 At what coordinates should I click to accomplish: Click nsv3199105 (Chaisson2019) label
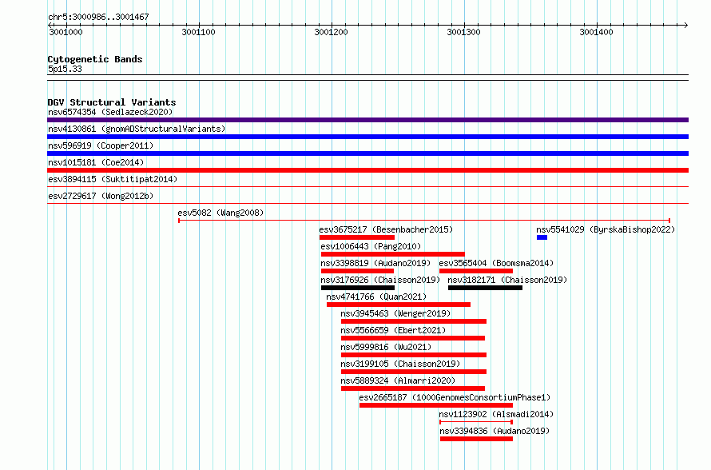pos(400,364)
